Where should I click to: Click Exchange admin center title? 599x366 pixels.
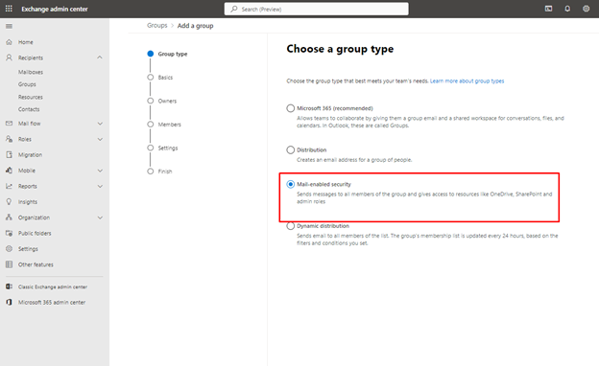point(55,9)
